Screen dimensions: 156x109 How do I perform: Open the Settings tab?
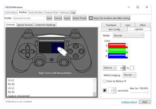(64, 13)
